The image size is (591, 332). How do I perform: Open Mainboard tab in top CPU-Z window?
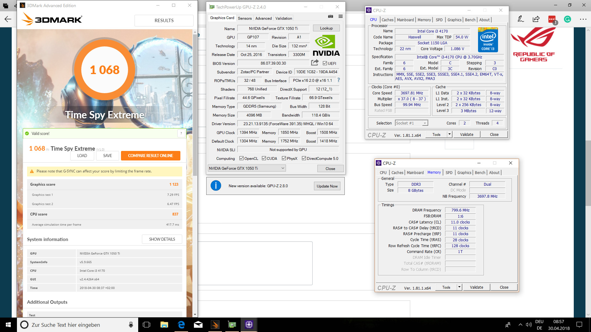405,20
